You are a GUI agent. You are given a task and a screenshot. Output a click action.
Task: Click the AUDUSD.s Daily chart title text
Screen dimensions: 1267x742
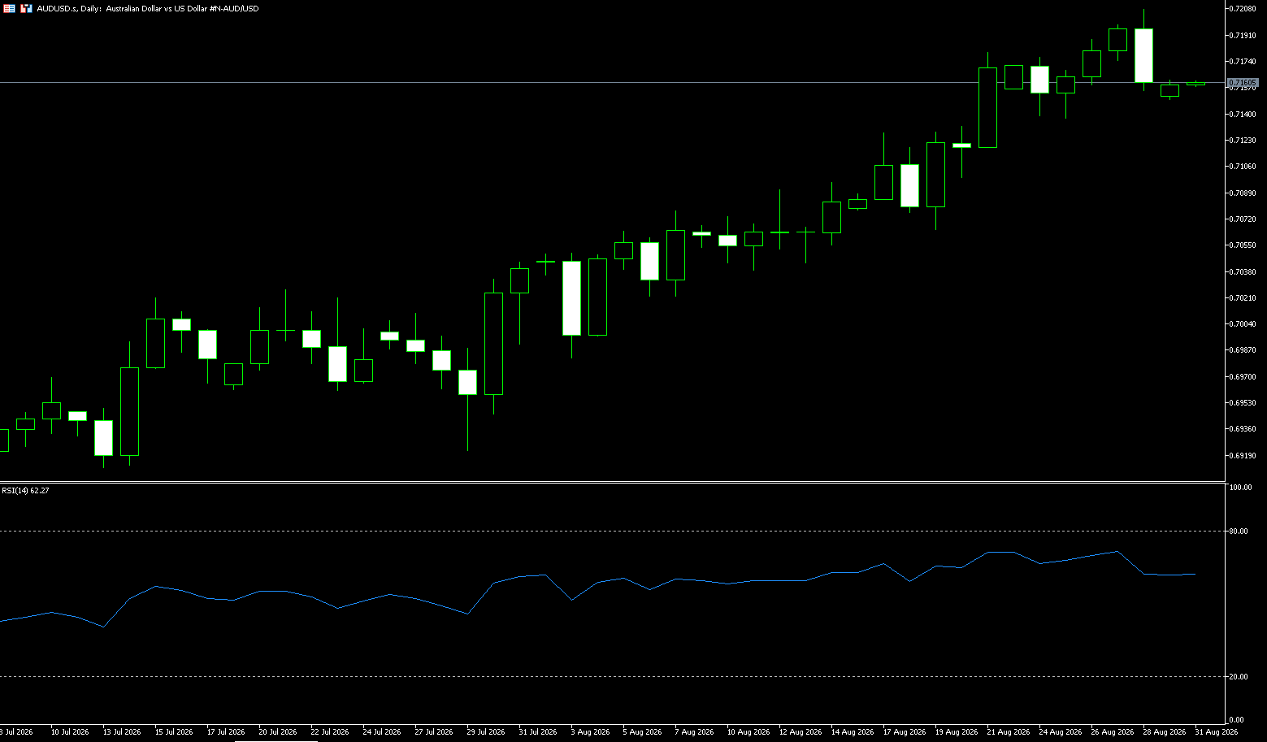148,8
